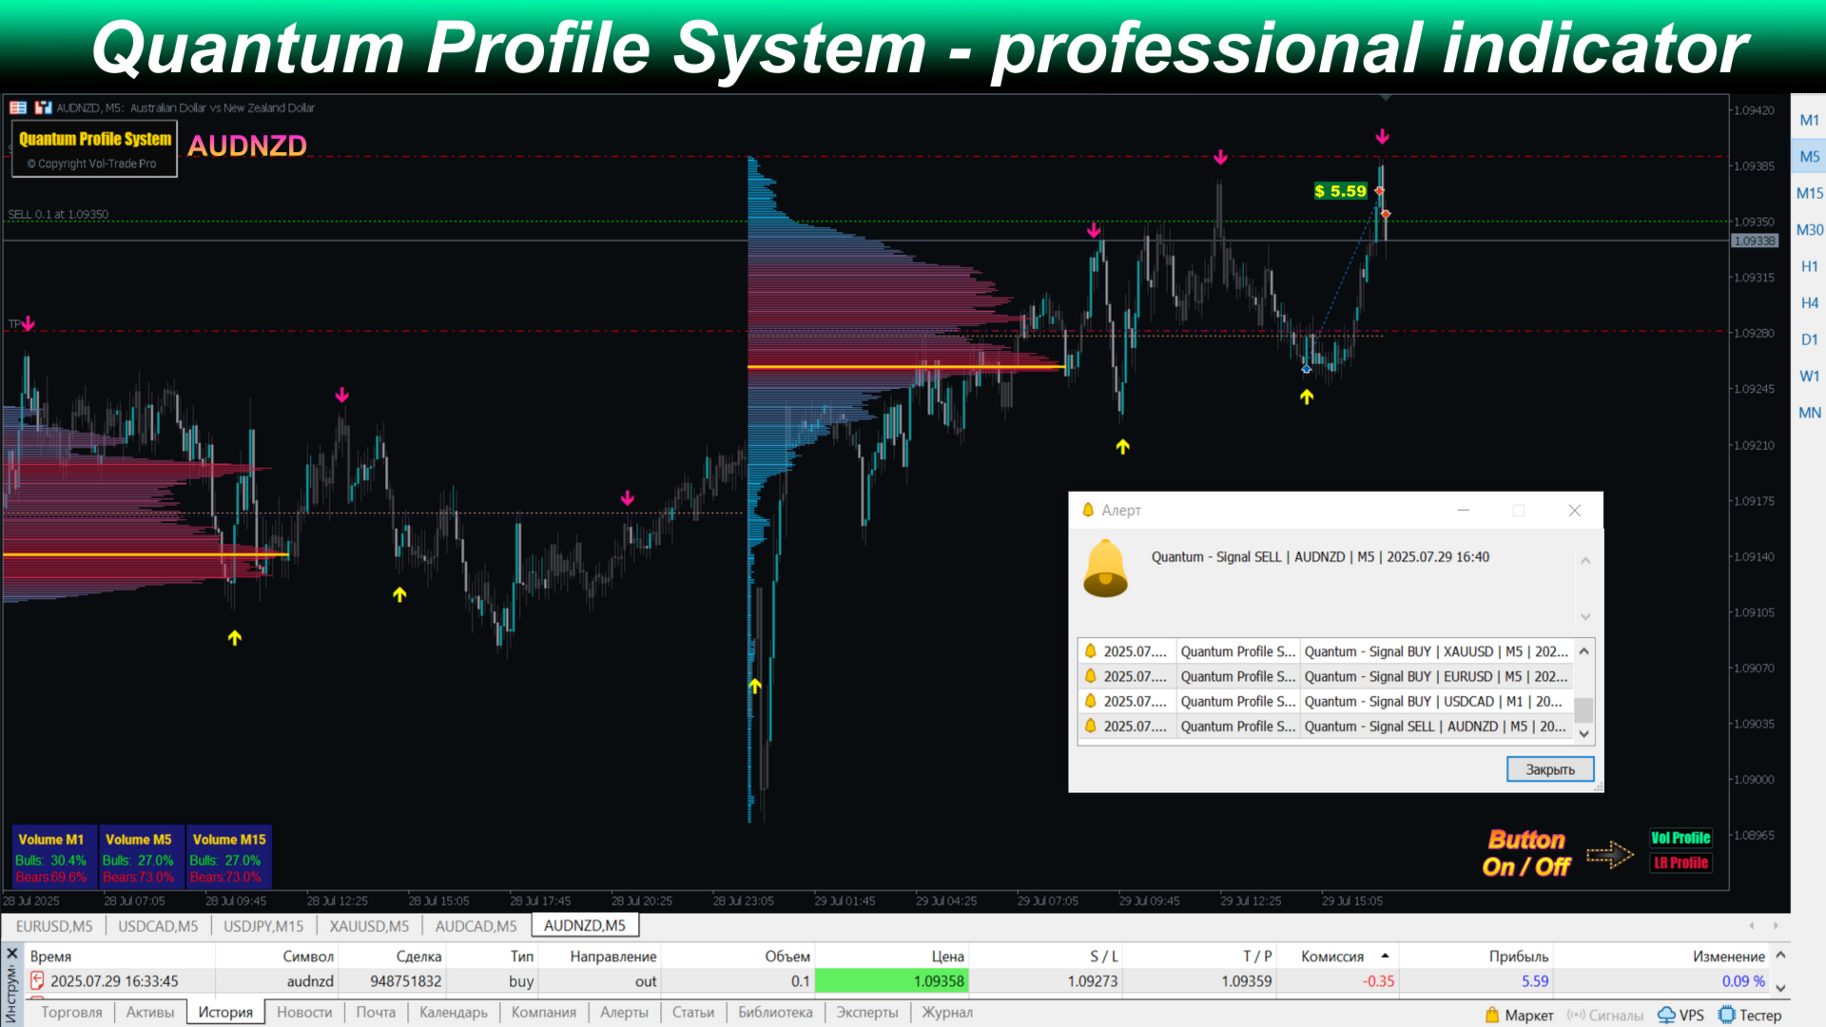
Task: Toggle the LR Profile button
Action: (1680, 862)
